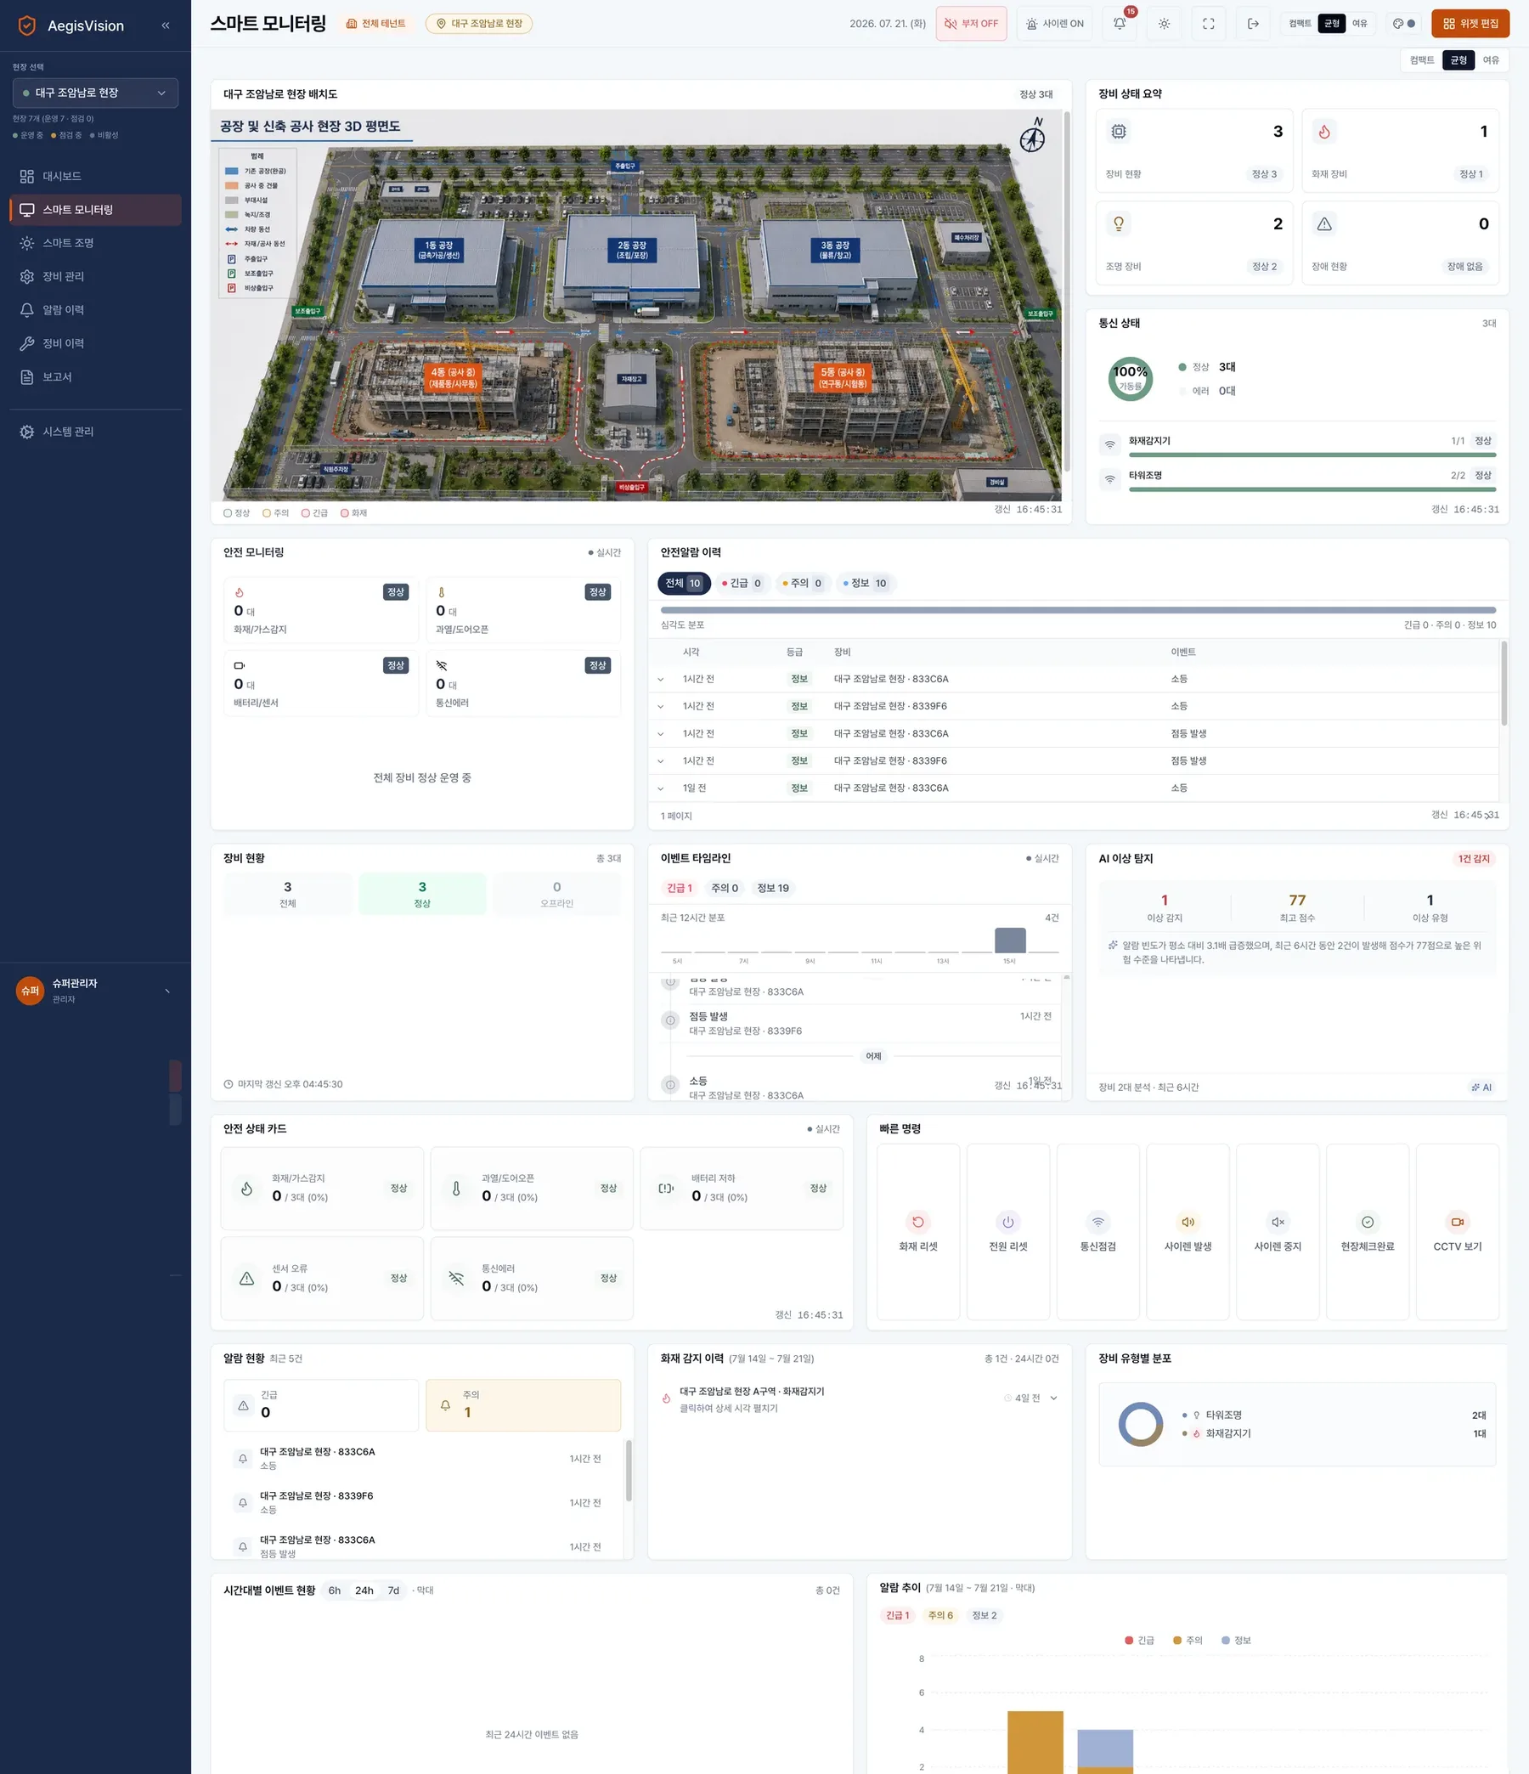Enter fullscreen mode via the header icon
Viewport: 1529px width, 1774px height.
(x=1209, y=24)
